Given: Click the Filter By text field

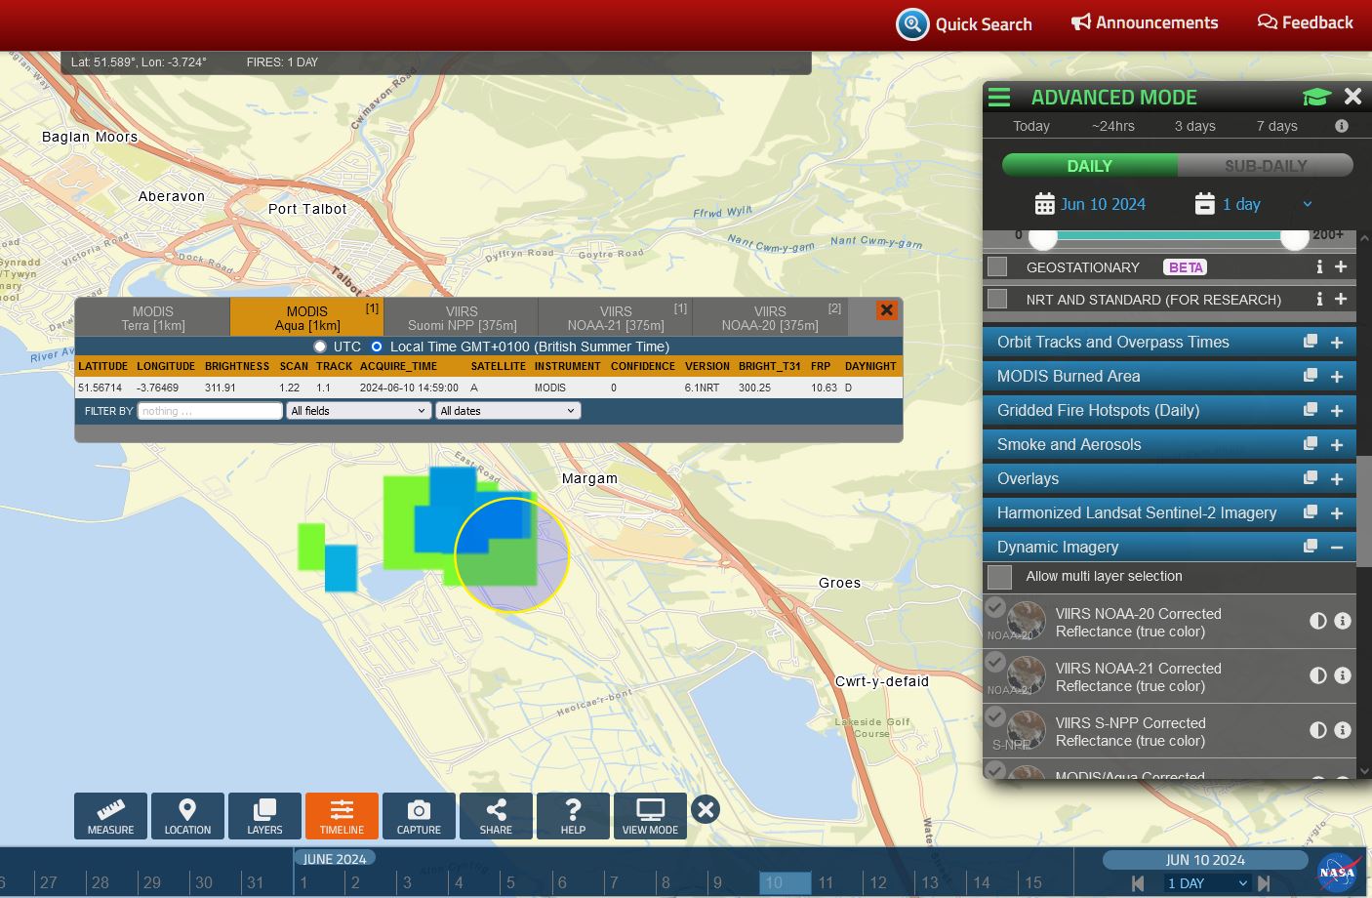Looking at the screenshot, I should pos(210,411).
